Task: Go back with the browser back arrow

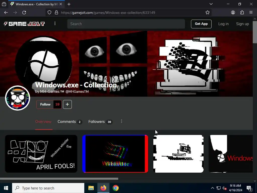Action: [x=6, y=13]
